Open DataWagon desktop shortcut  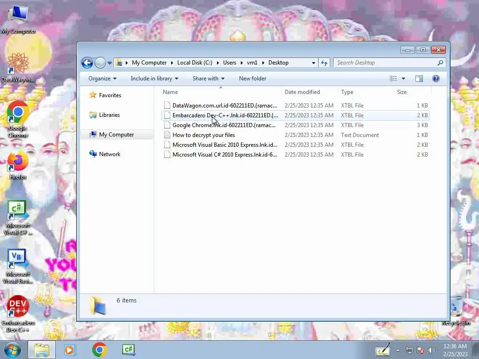18,67
